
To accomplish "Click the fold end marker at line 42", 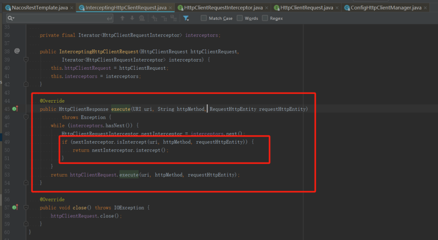I will 26,84.
